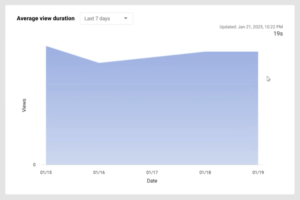Image resolution: width=300 pixels, height=200 pixels.
Task: Select the dip data point at 01/16
Action: [x=99, y=63]
